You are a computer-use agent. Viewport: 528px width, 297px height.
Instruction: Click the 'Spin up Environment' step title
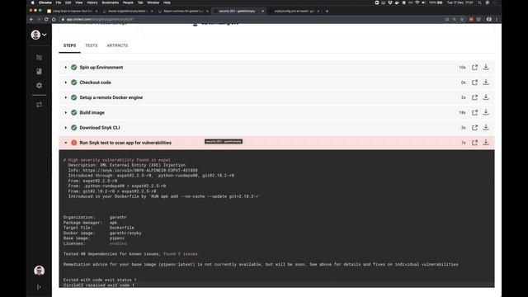pyautogui.click(x=101, y=68)
